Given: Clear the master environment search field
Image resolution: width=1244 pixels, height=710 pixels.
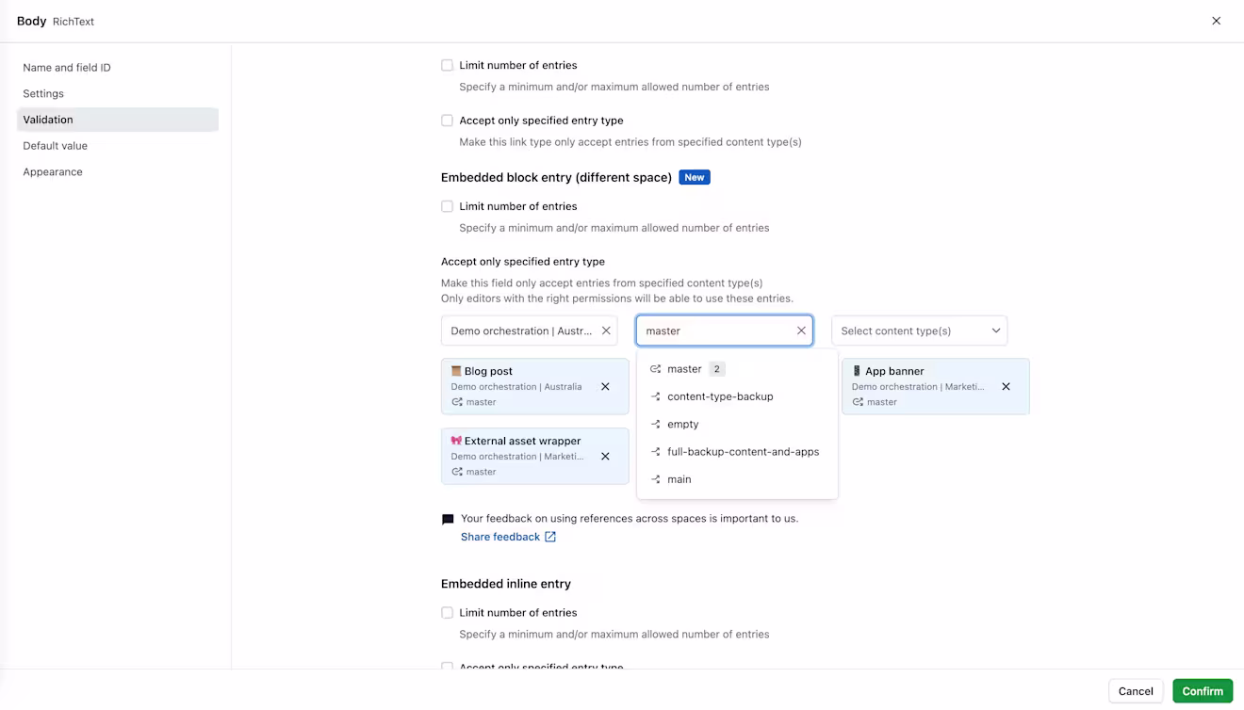Looking at the screenshot, I should coord(801,331).
